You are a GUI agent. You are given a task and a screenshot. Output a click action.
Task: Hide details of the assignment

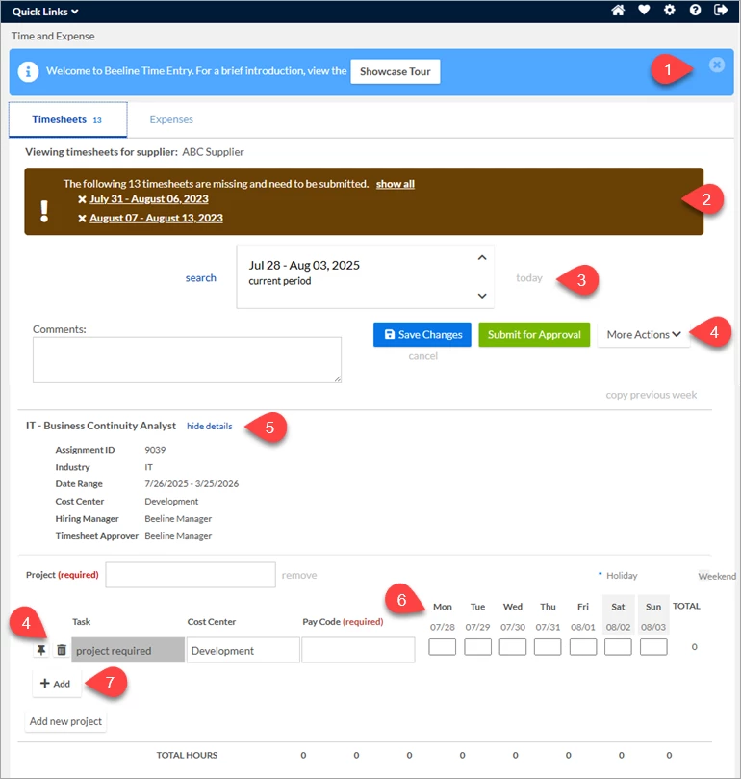(x=209, y=426)
